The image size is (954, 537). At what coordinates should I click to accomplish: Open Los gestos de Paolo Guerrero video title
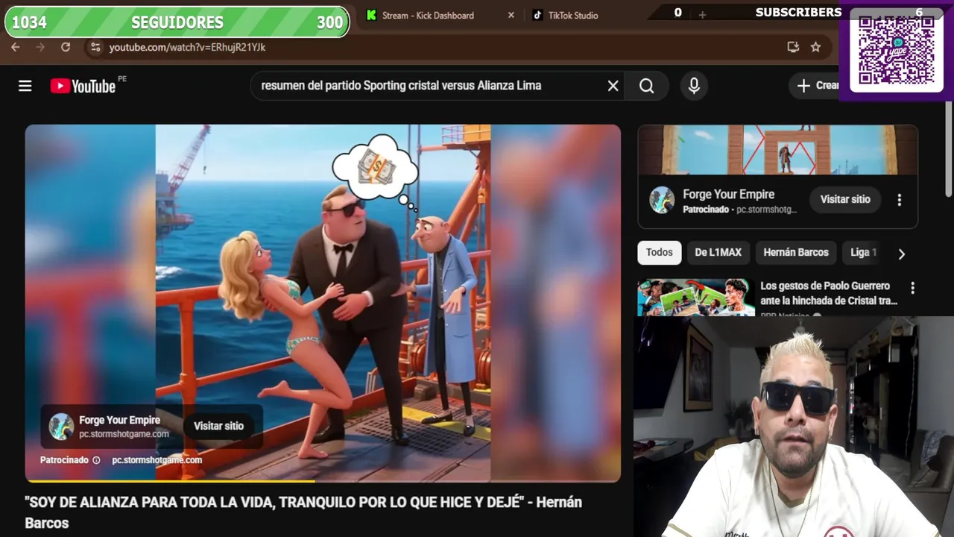coord(829,293)
